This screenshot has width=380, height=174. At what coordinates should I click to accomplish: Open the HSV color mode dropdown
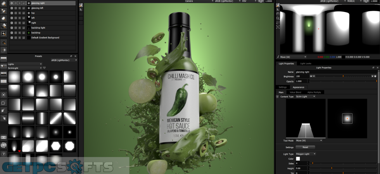coord(249,1)
